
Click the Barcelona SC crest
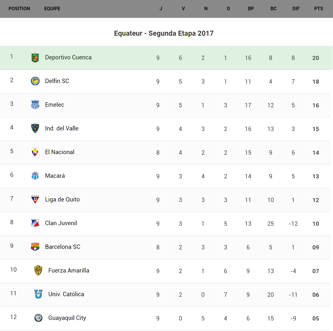click(x=35, y=247)
